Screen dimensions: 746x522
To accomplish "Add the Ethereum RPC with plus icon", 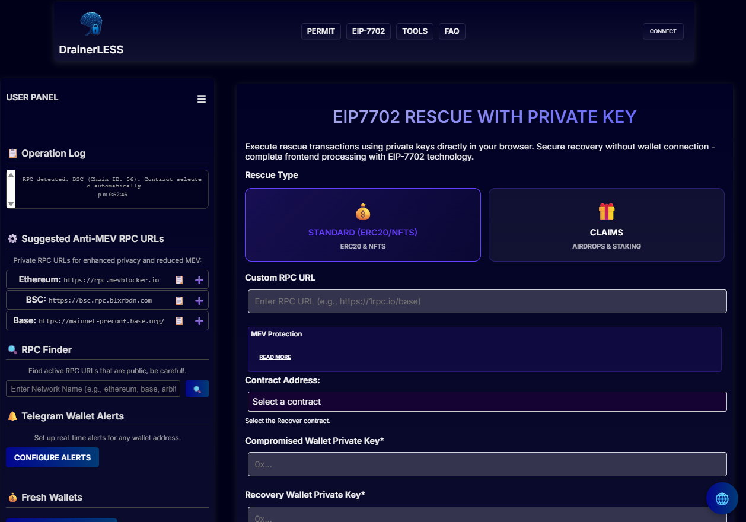I will pyautogui.click(x=199, y=280).
